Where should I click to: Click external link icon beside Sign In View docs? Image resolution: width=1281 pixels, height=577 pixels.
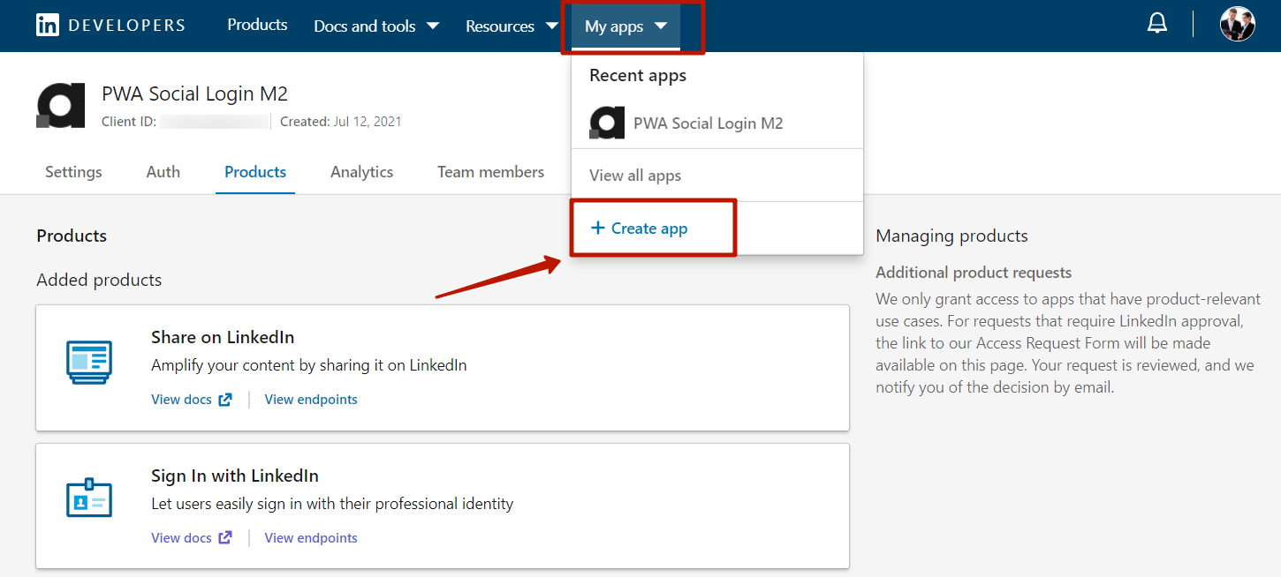(225, 538)
